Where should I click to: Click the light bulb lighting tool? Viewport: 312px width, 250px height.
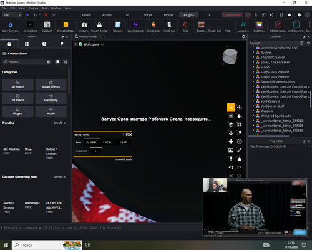pos(231,159)
